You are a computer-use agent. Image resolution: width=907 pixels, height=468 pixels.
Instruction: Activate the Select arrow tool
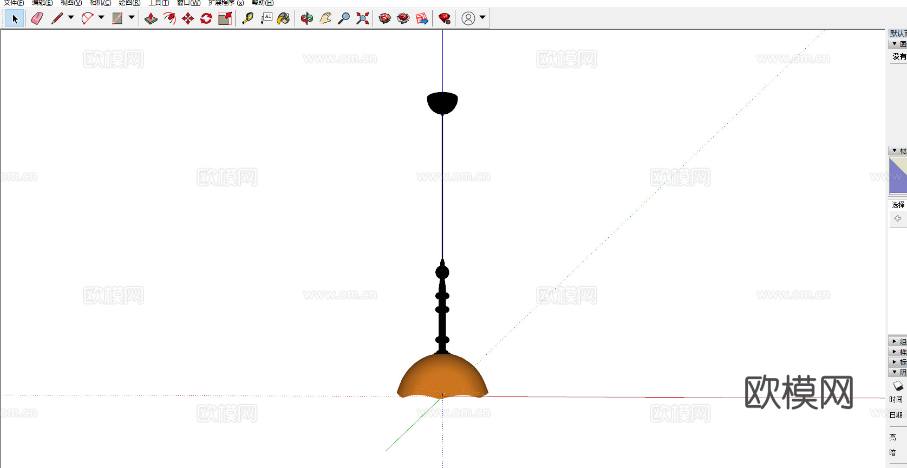point(15,19)
